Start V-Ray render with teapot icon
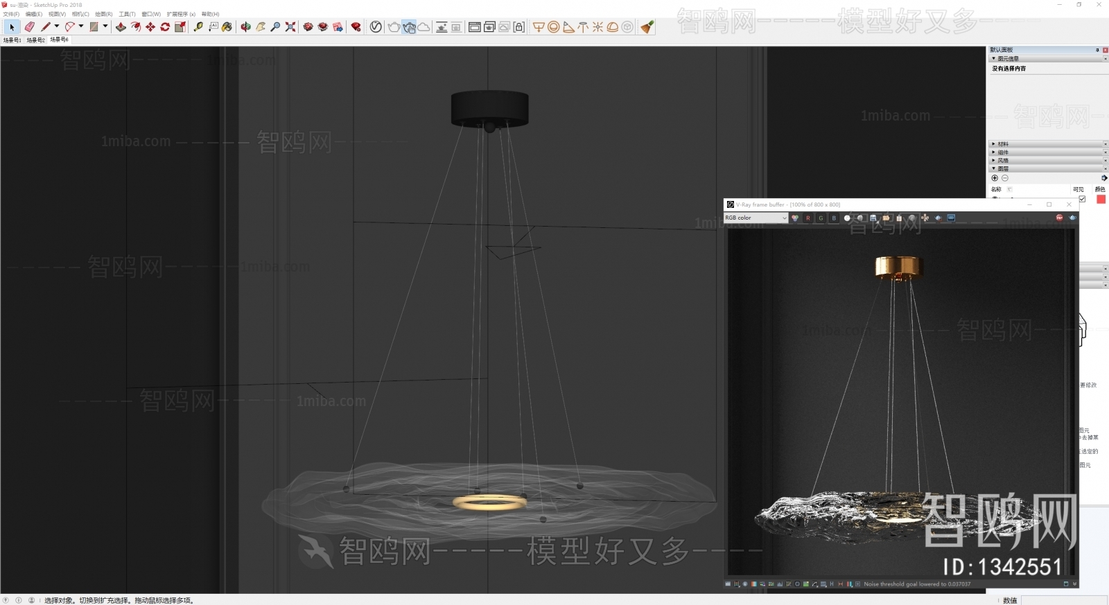 (394, 27)
